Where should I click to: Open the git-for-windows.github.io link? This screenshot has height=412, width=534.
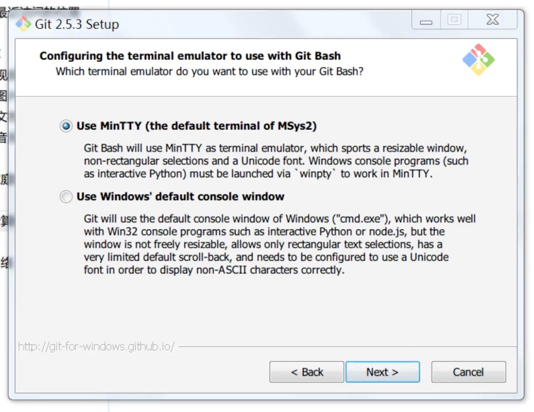96,347
